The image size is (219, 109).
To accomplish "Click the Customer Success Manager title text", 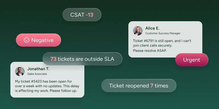I will coord(163,33).
